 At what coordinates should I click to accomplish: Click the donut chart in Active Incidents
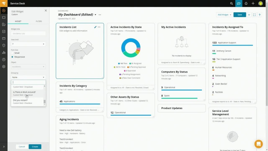click(131, 48)
